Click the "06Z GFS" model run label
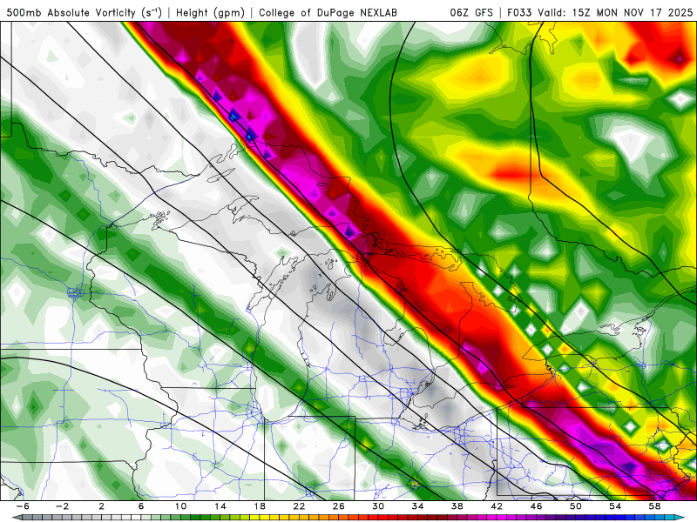Image resolution: width=697 pixels, height=522 pixels. click(471, 13)
